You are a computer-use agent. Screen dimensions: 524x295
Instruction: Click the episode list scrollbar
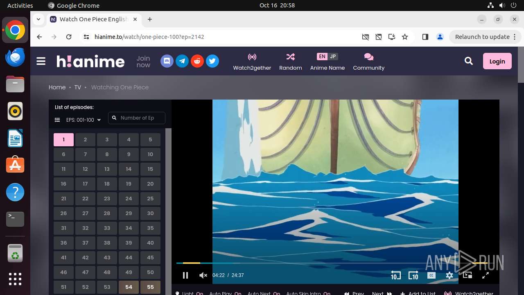tap(168, 211)
